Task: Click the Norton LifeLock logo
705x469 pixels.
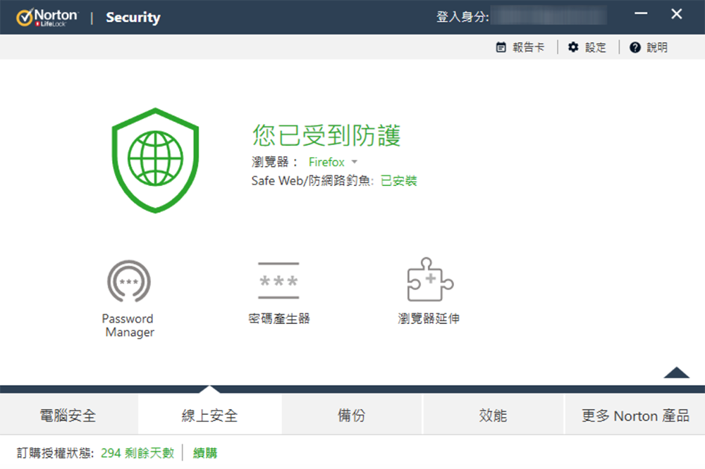Action: (x=47, y=17)
